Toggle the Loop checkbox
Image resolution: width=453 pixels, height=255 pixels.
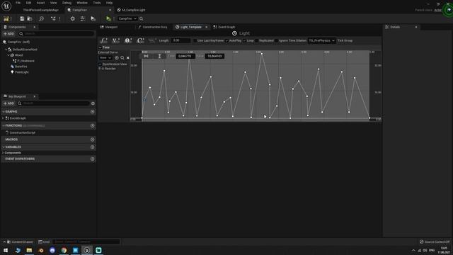(244, 41)
